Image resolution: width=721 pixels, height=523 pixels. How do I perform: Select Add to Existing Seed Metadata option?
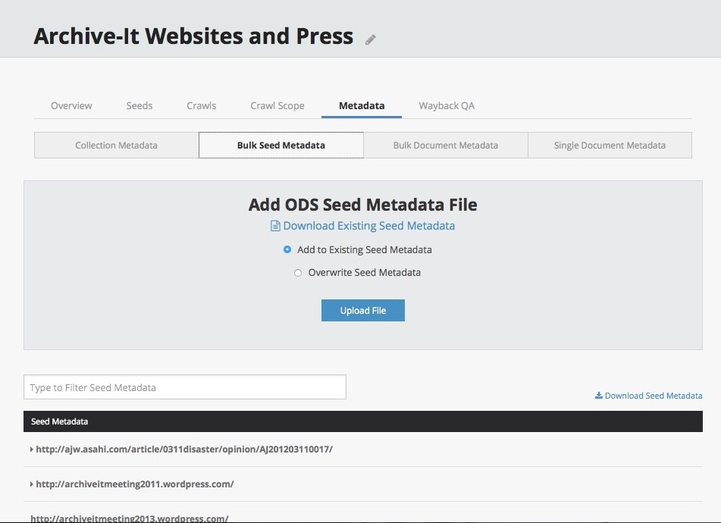point(287,249)
